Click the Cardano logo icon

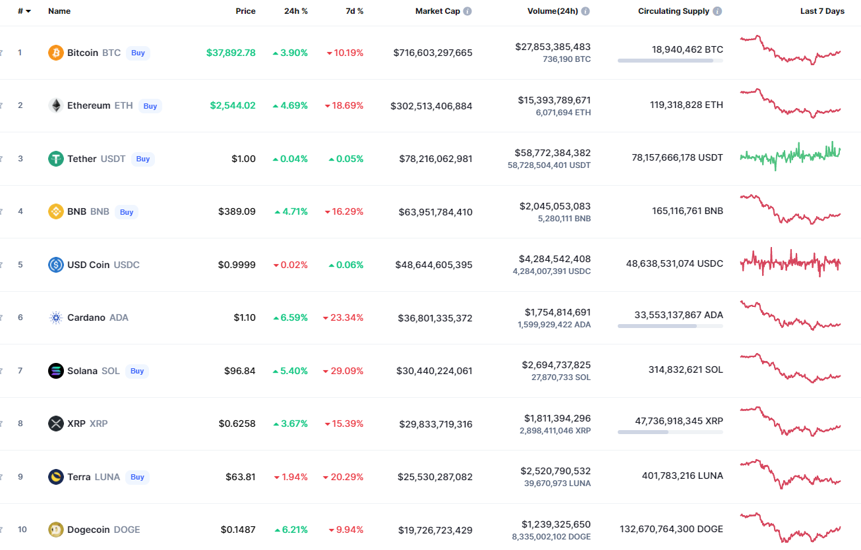coord(56,317)
